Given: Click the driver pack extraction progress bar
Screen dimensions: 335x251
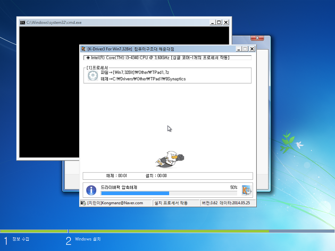Looking at the screenshot, I should 169,194.
